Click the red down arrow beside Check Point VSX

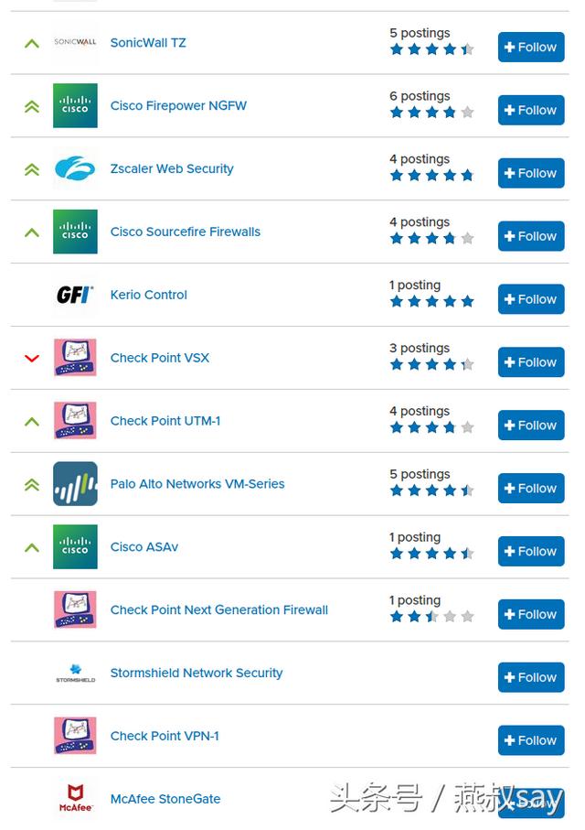tap(32, 359)
